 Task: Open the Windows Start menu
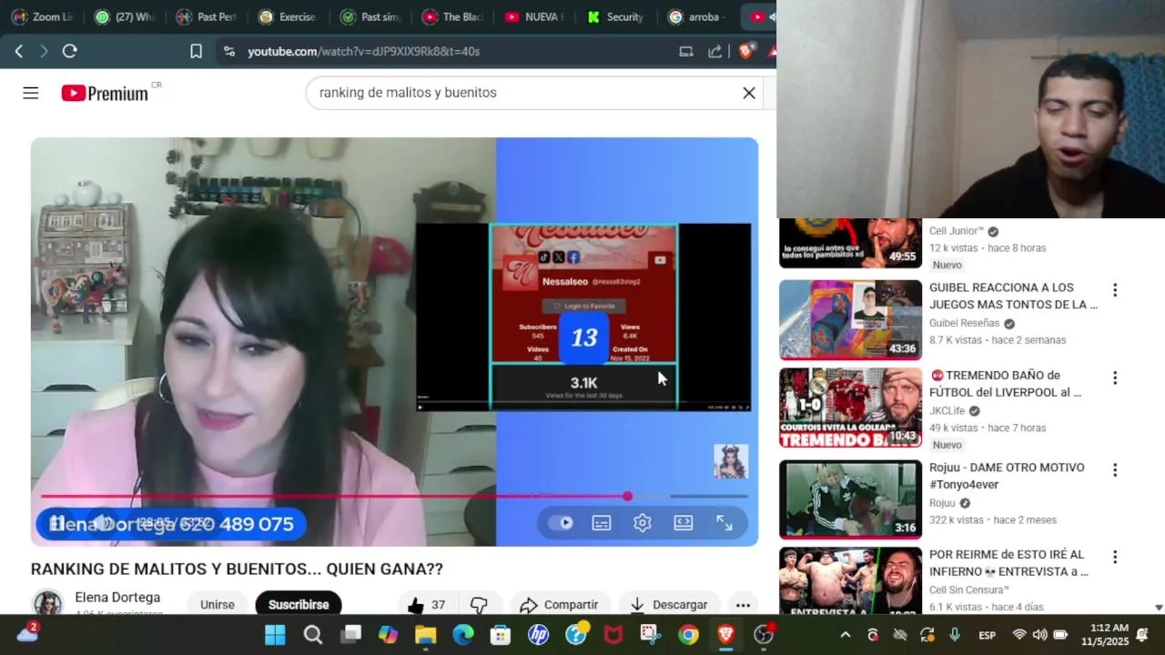pos(275,635)
